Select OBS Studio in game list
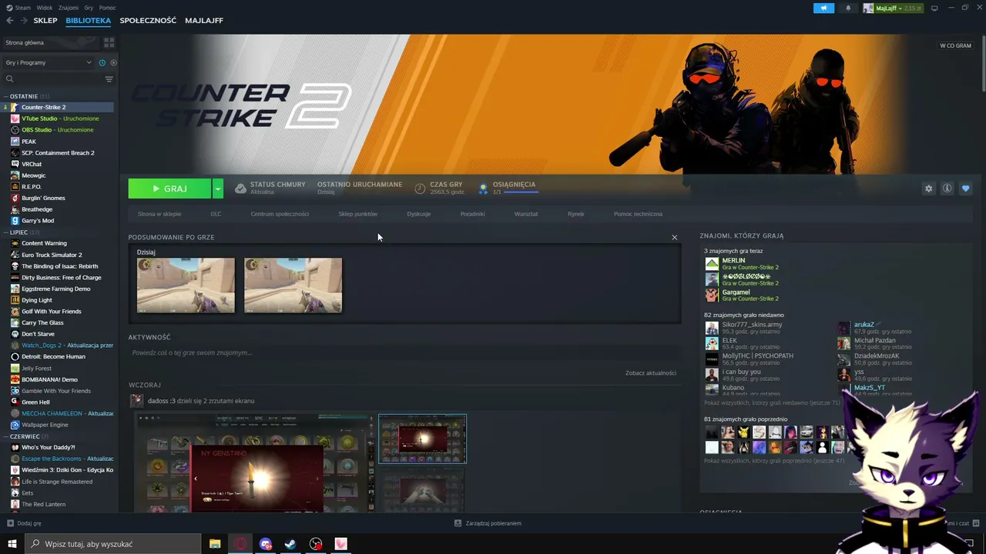 coord(58,130)
